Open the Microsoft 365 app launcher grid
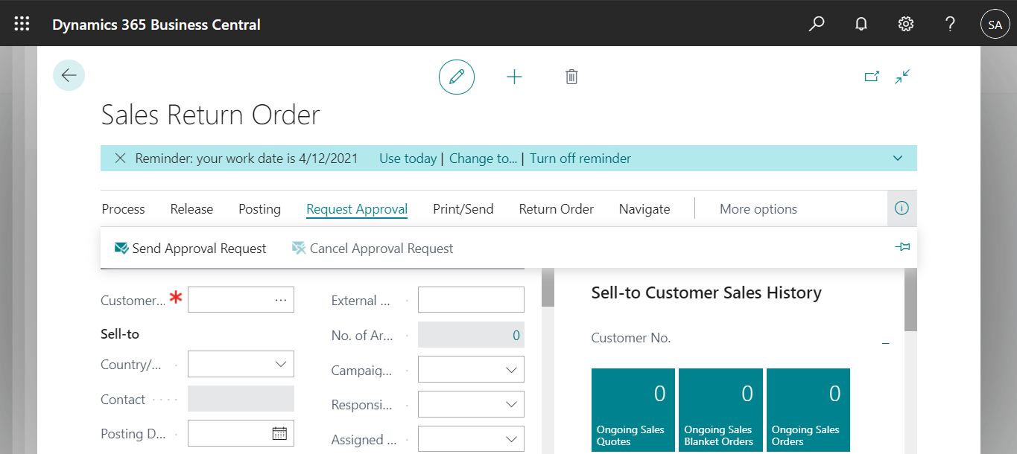1017x454 pixels. pos(22,23)
